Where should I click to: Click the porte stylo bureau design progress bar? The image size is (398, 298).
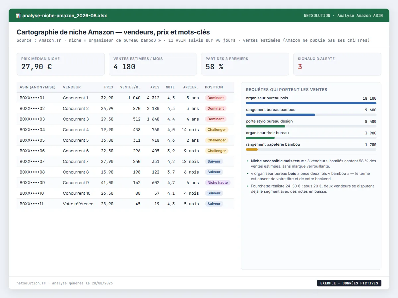coord(311,126)
